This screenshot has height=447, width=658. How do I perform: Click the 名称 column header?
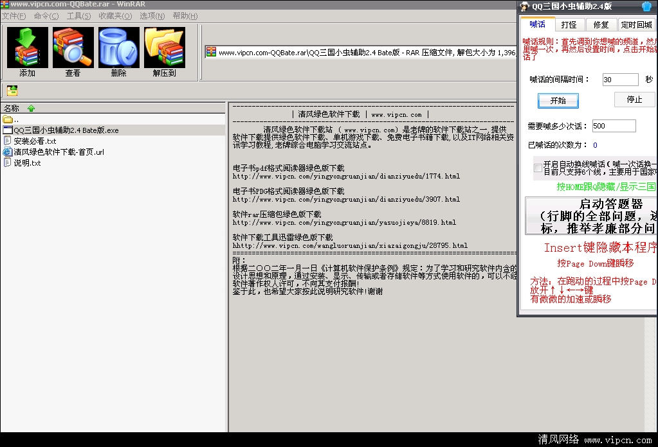click(113, 108)
